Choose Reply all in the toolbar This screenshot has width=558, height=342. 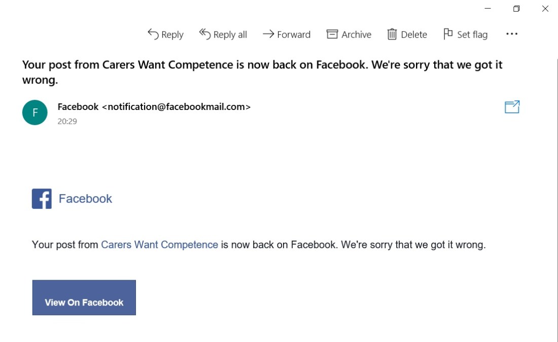pyautogui.click(x=223, y=34)
